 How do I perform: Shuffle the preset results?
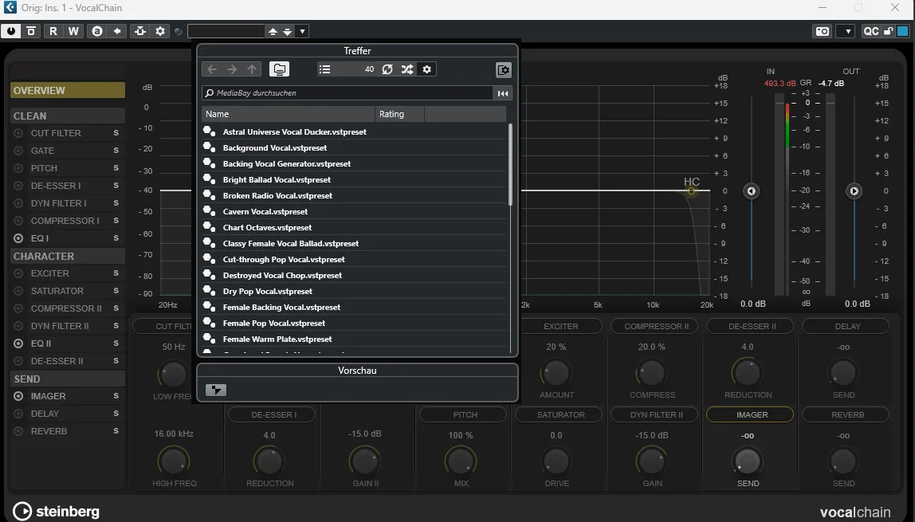pos(407,69)
